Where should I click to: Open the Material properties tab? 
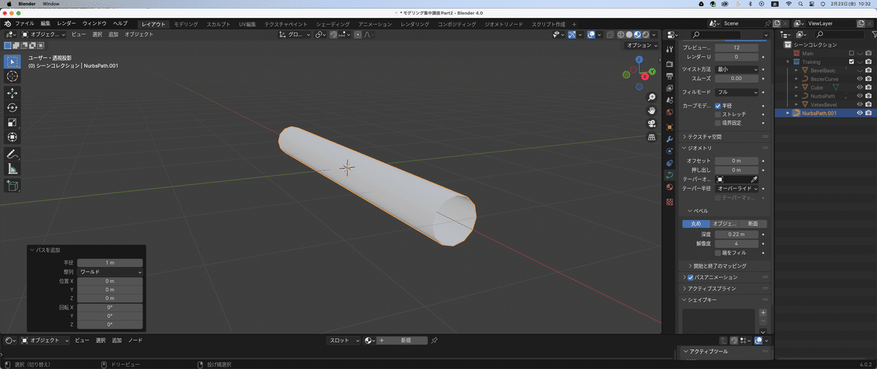point(669,188)
